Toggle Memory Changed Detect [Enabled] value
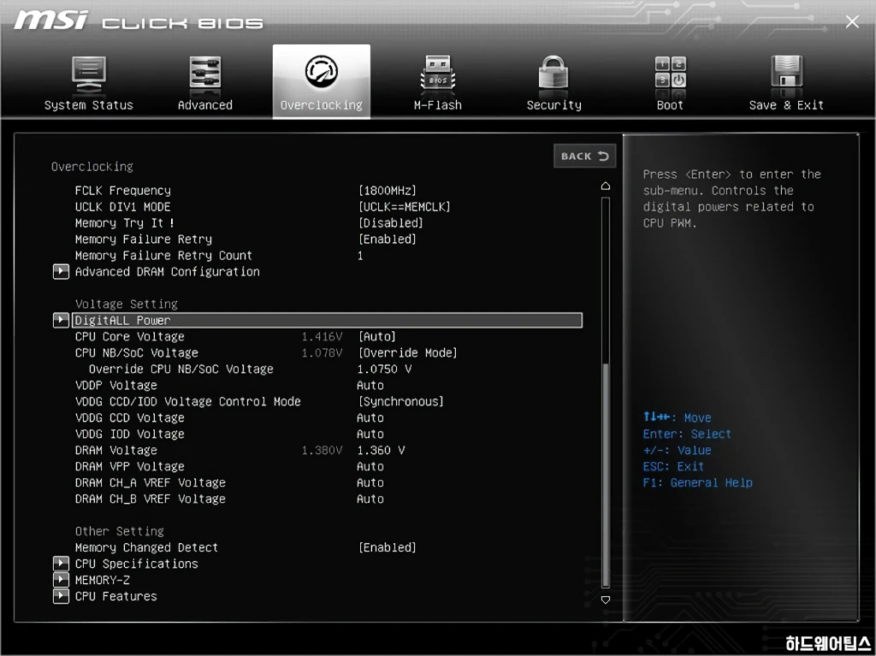The height and width of the screenshot is (656, 876). click(388, 547)
